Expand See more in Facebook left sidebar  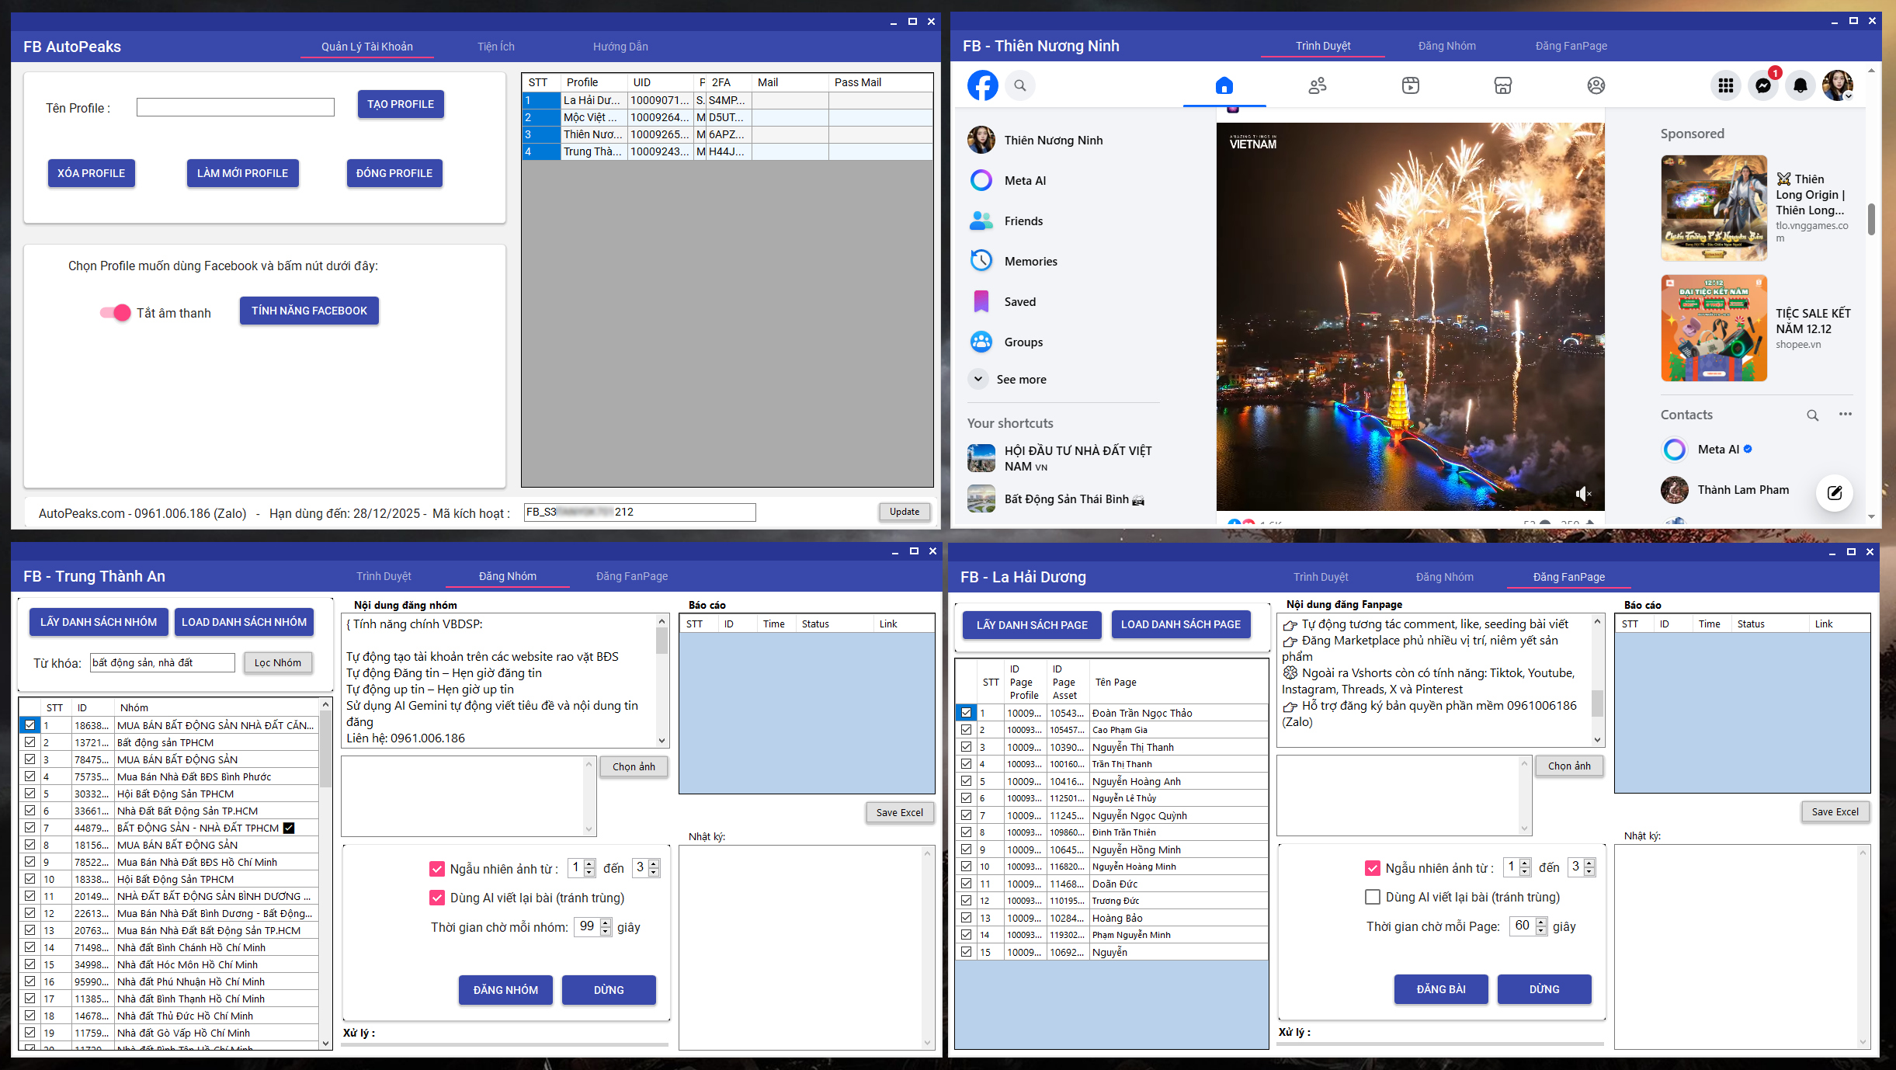1020,380
